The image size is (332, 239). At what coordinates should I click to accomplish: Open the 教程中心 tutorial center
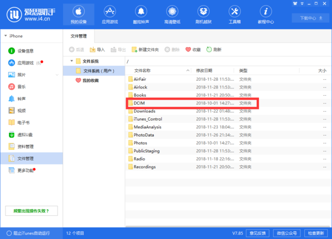(266, 14)
